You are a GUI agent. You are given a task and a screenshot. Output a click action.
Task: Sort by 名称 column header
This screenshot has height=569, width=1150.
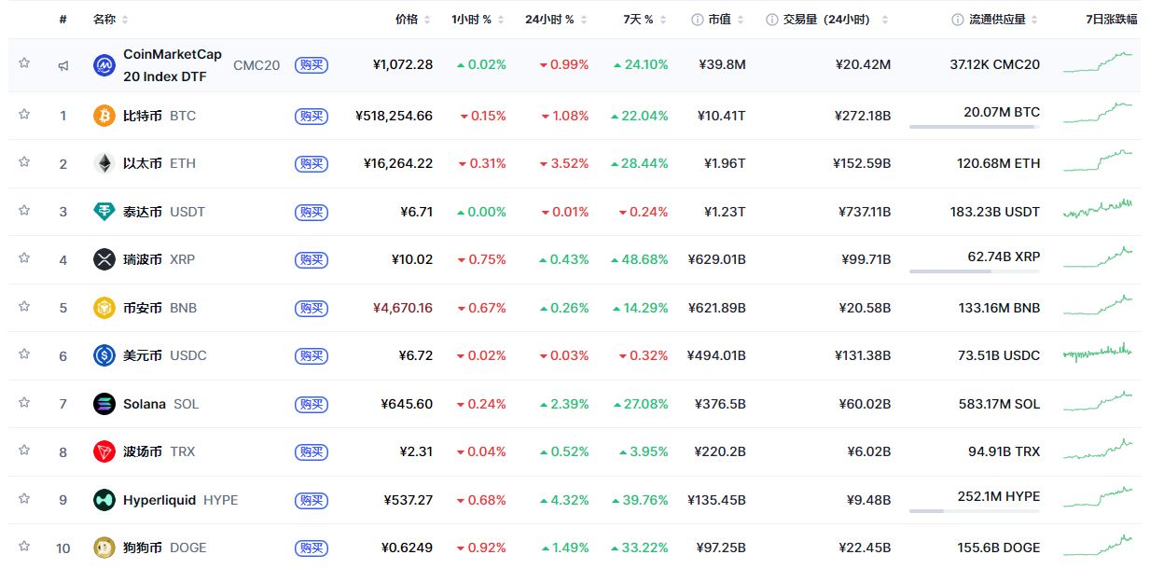[111, 20]
